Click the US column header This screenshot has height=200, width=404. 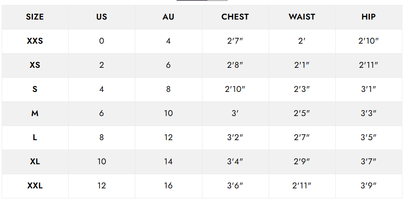[x=102, y=17]
